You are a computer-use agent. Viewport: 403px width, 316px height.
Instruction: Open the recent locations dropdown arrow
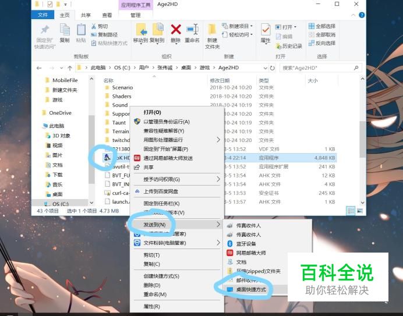pyautogui.click(x=61, y=68)
